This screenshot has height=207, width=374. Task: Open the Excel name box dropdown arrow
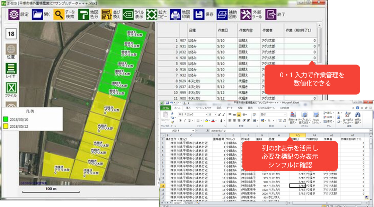pos(193,131)
